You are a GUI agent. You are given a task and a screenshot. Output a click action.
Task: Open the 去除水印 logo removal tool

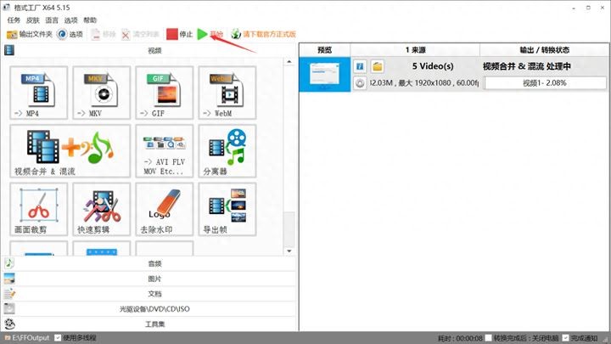(164, 210)
